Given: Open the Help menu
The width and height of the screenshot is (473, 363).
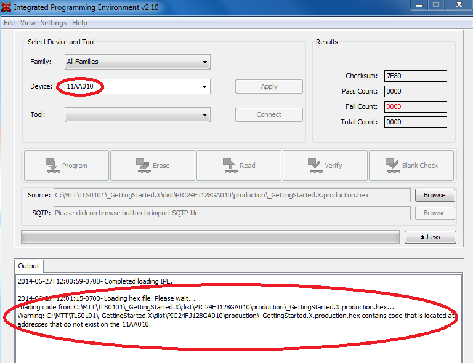Looking at the screenshot, I should click(79, 23).
